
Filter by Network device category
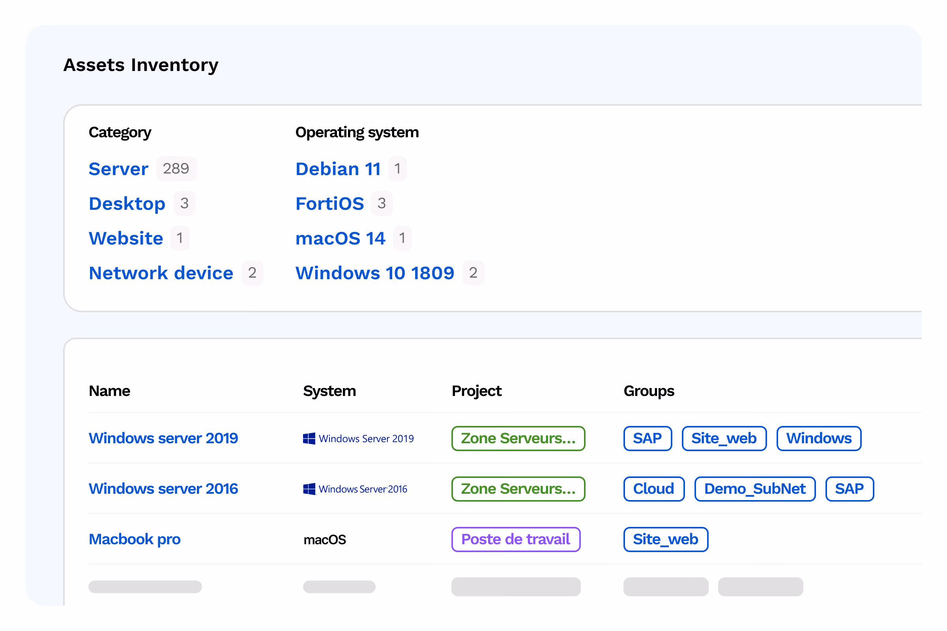tap(161, 273)
